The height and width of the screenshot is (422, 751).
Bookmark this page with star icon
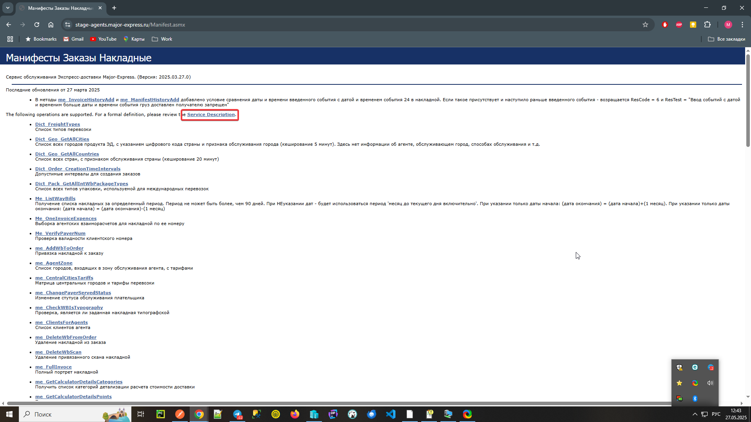645,25
